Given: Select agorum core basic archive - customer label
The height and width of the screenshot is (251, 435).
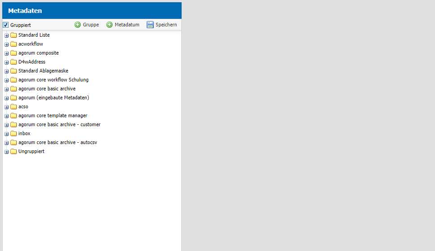Looking at the screenshot, I should [x=59, y=124].
